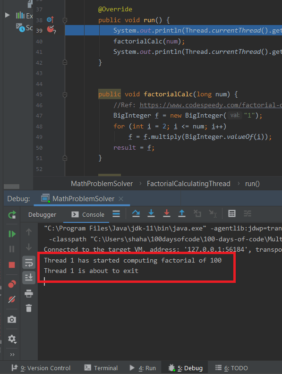Screen dimensions: 282x374
Task: Open the Debug tool window button
Action: click(x=185, y=368)
